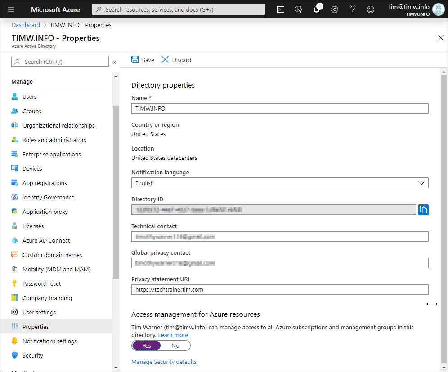Click the Save button

143,60
